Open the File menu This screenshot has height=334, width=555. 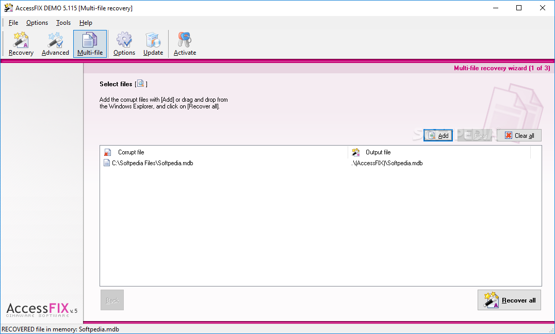tap(13, 23)
